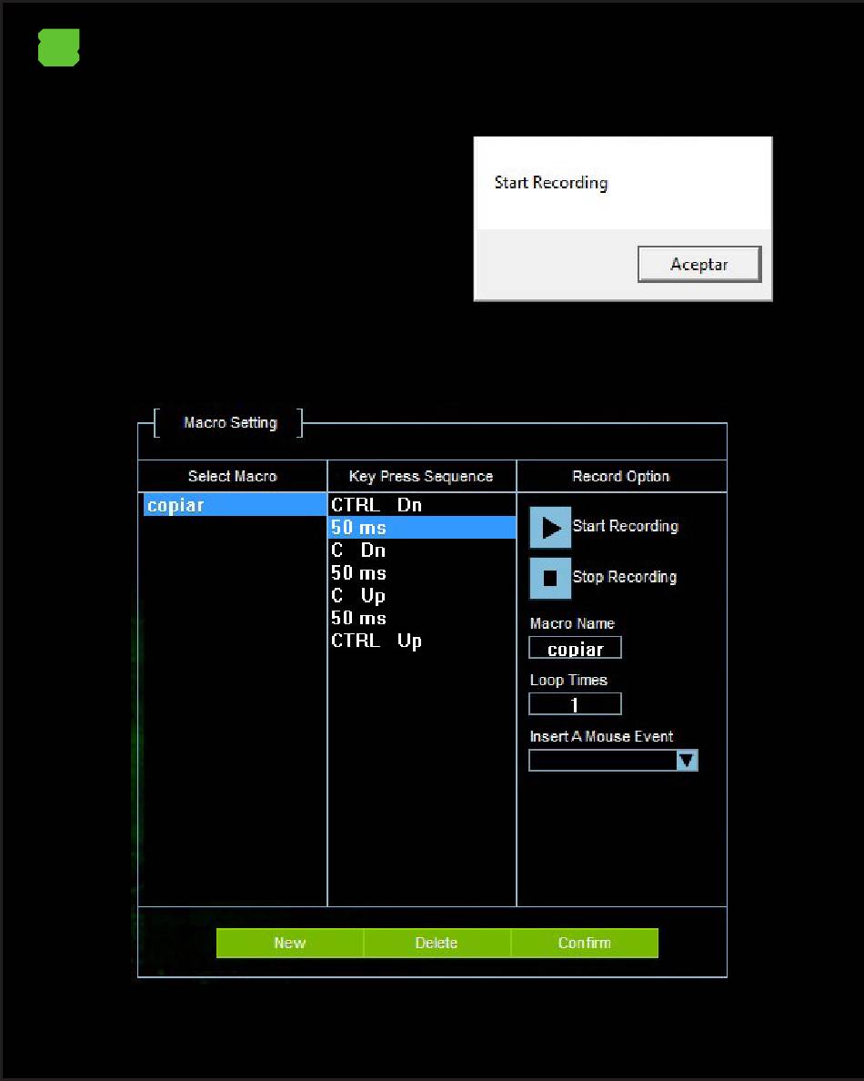Select the CTRL Dn sequence entry
864x1081 pixels.
377,505
